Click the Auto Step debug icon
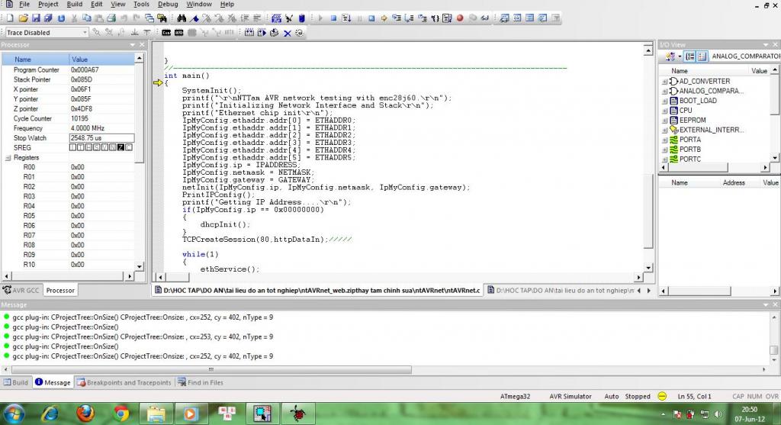 point(447,18)
